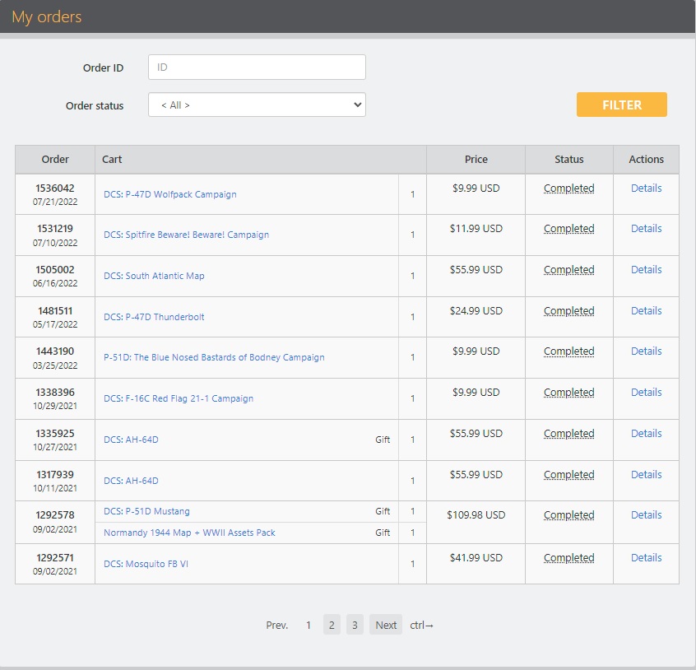The image size is (696, 670).
Task: Open DCS: Mosquito FB VI link
Action: point(146,564)
